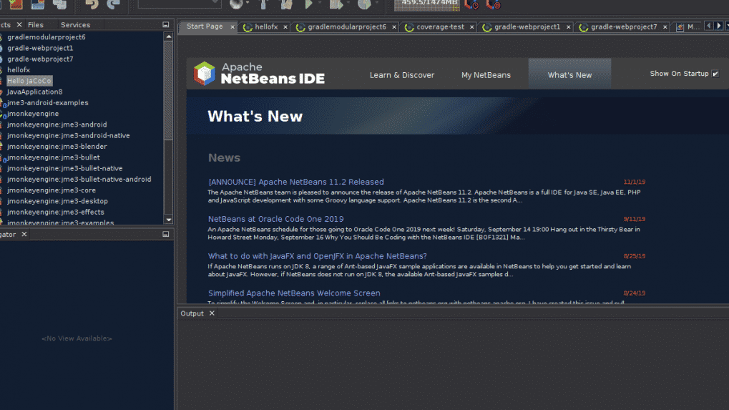729x410 pixels.
Task: Close the Output panel tab
Action: tap(212, 313)
